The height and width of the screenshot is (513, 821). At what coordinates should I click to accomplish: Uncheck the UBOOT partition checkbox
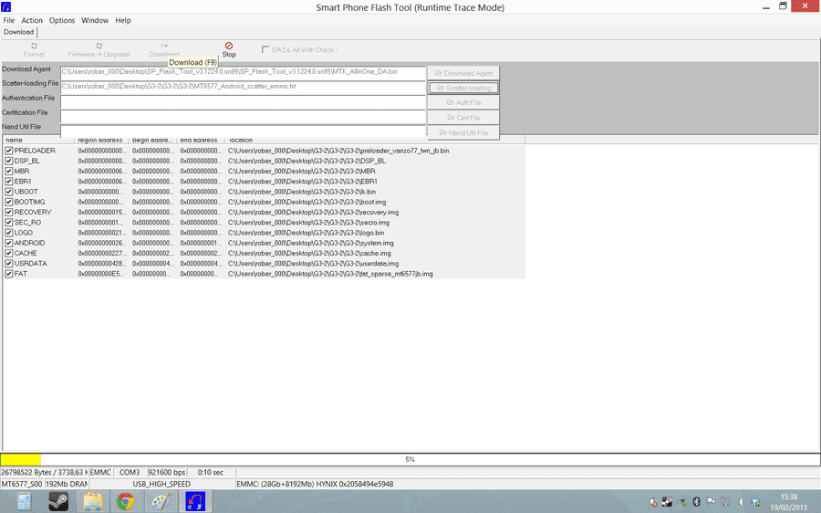click(x=9, y=192)
